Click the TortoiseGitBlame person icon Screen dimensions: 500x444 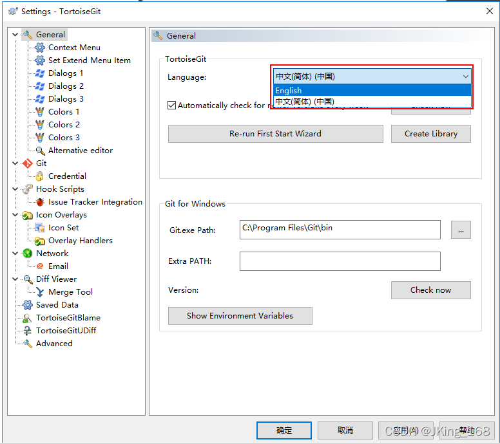(28, 317)
